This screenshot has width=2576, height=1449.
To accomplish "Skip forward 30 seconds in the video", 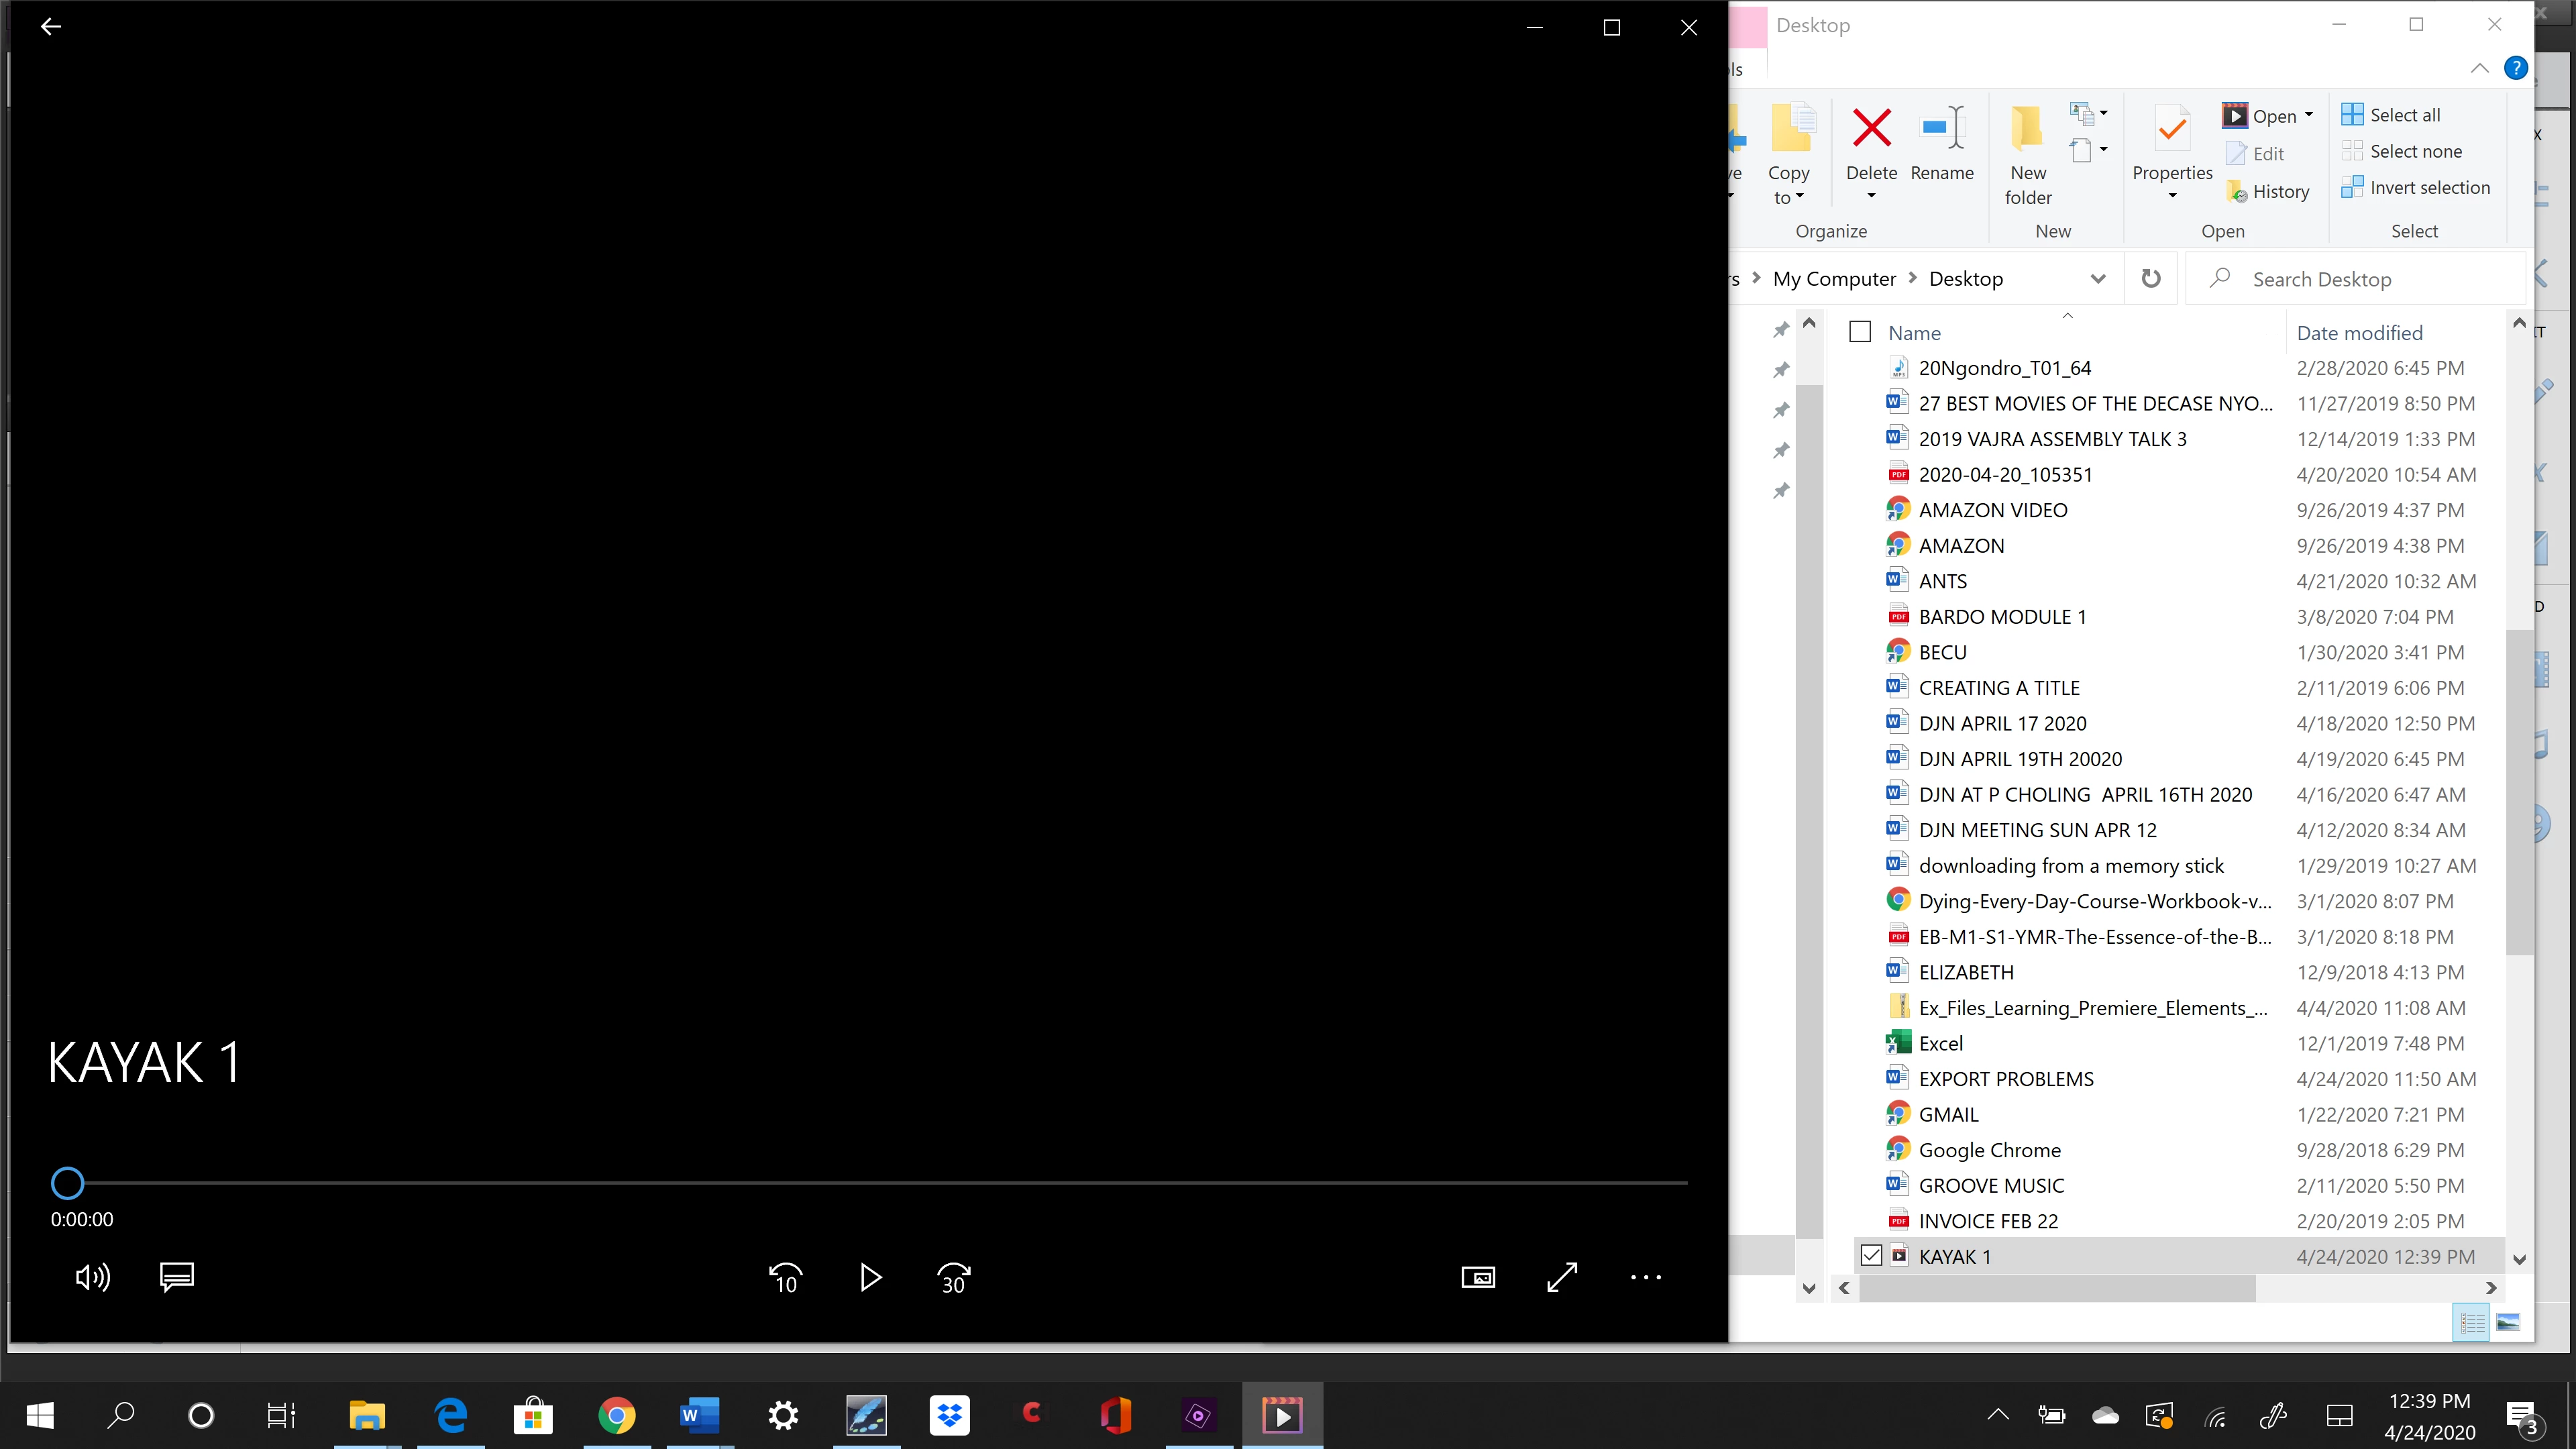I will coord(953,1277).
